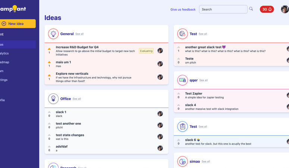Click the New idea button

coord(18,24)
